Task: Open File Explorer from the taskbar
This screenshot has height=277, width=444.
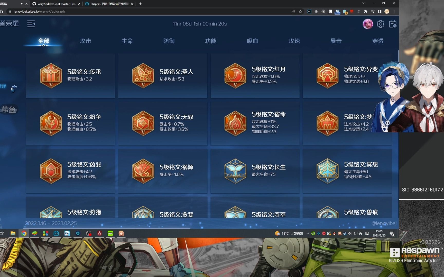Action: pyautogui.click(x=13, y=233)
